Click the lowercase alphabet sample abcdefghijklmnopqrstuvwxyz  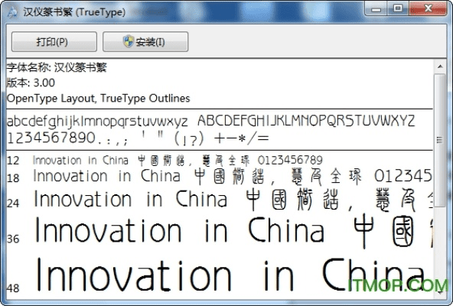97,121
